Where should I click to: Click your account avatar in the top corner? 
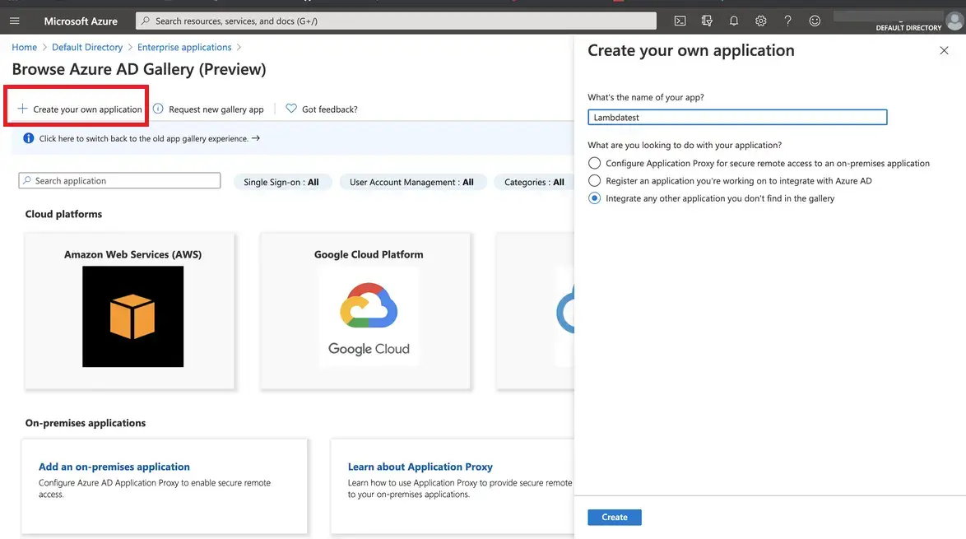pyautogui.click(x=954, y=20)
